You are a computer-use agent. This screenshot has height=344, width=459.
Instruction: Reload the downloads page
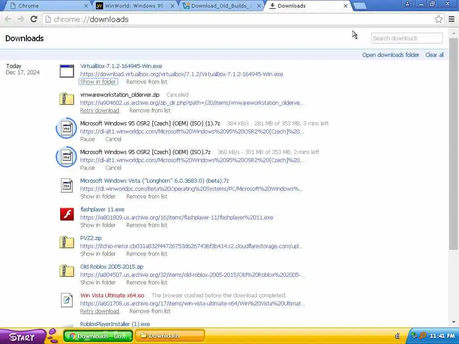(x=34, y=19)
